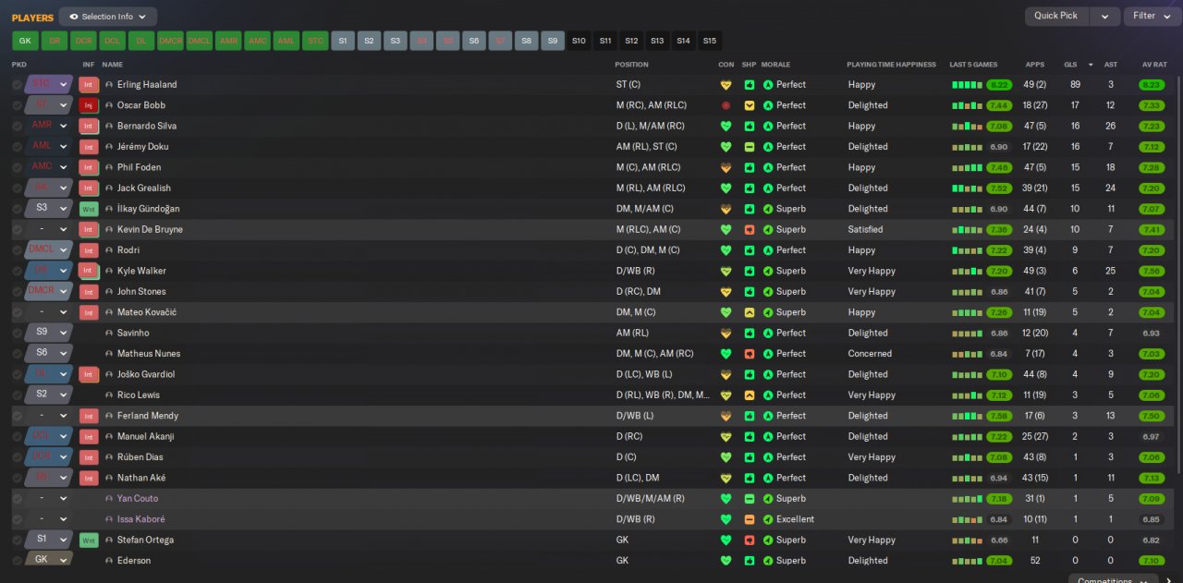Click the Quick Pick button
This screenshot has height=583, width=1183.
click(1055, 17)
